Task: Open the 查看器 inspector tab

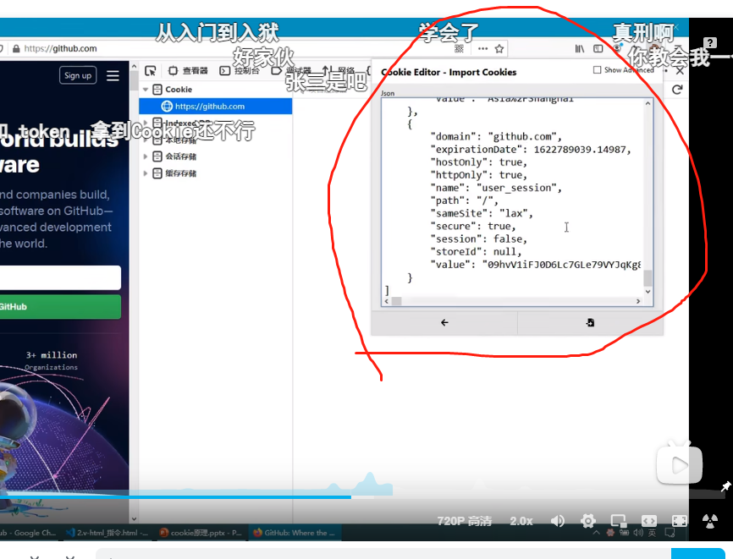Action: pyautogui.click(x=188, y=71)
